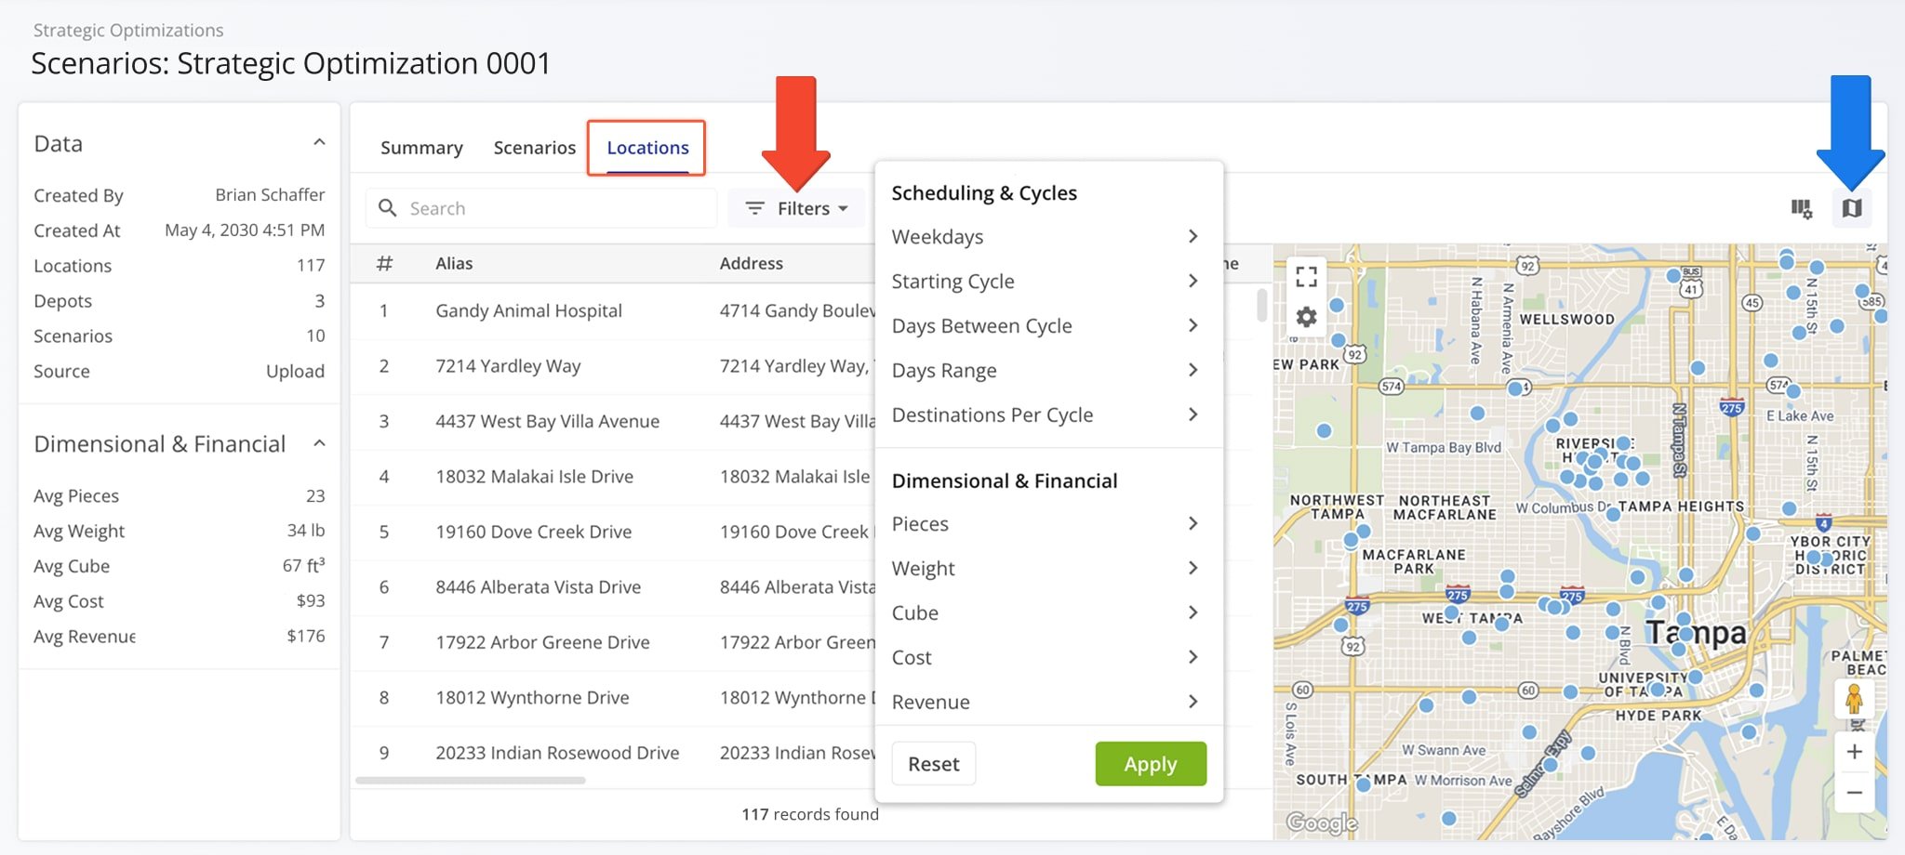Toggle the map view icon
The image size is (1905, 855).
click(1851, 208)
